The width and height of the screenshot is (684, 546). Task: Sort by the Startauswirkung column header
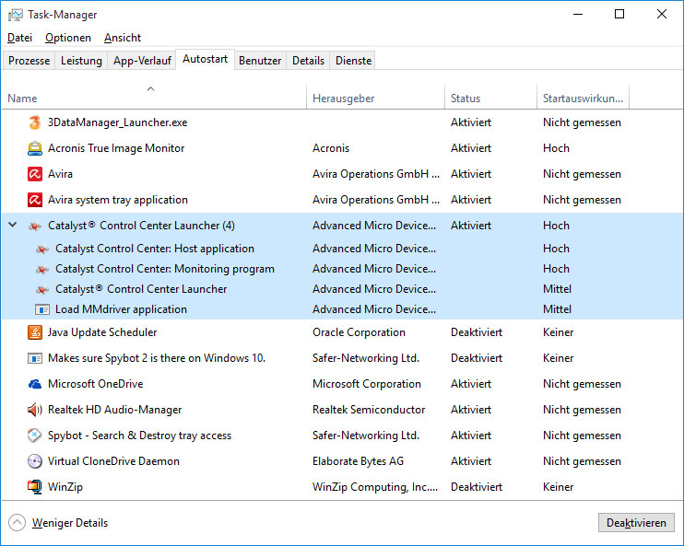coord(583,97)
